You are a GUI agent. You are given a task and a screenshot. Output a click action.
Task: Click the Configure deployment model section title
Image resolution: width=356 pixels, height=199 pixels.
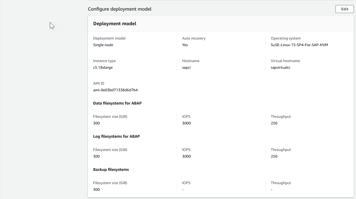tap(120, 9)
